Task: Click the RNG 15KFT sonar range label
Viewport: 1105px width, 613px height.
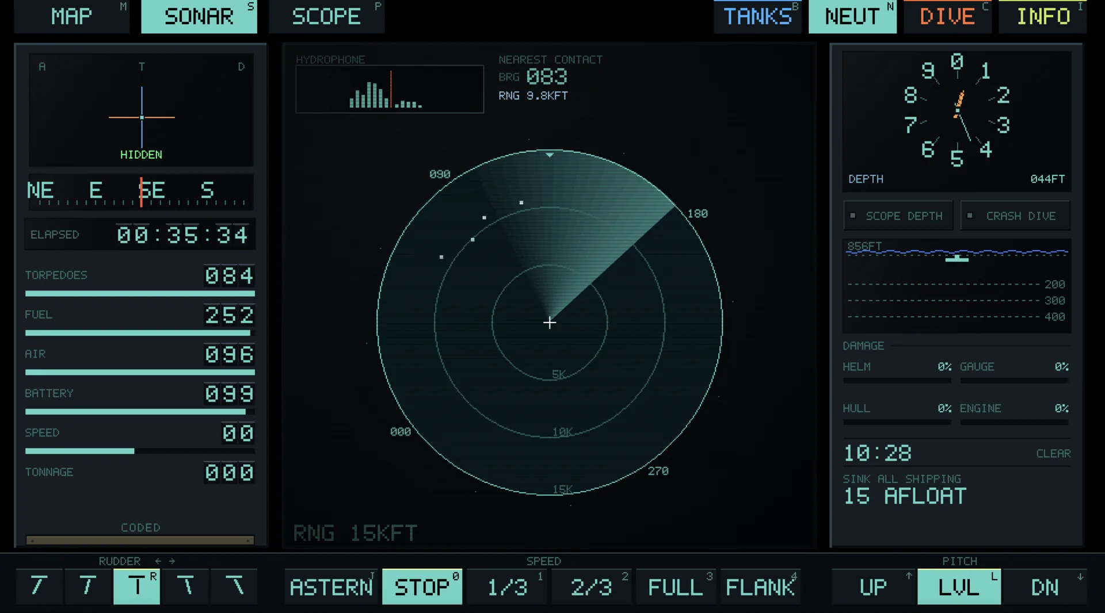Action: [x=355, y=533]
